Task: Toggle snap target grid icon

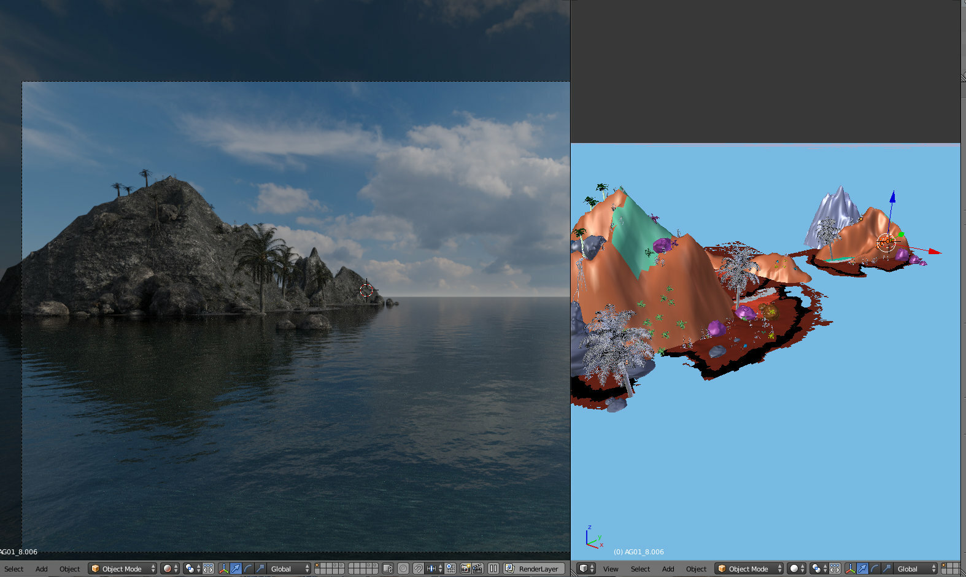Action: coord(450,569)
